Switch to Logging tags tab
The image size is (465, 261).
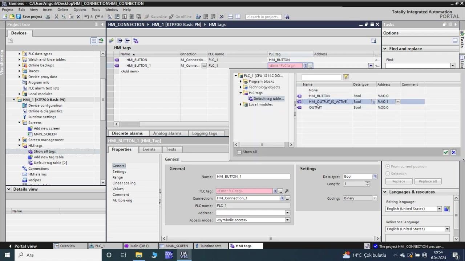(x=205, y=133)
